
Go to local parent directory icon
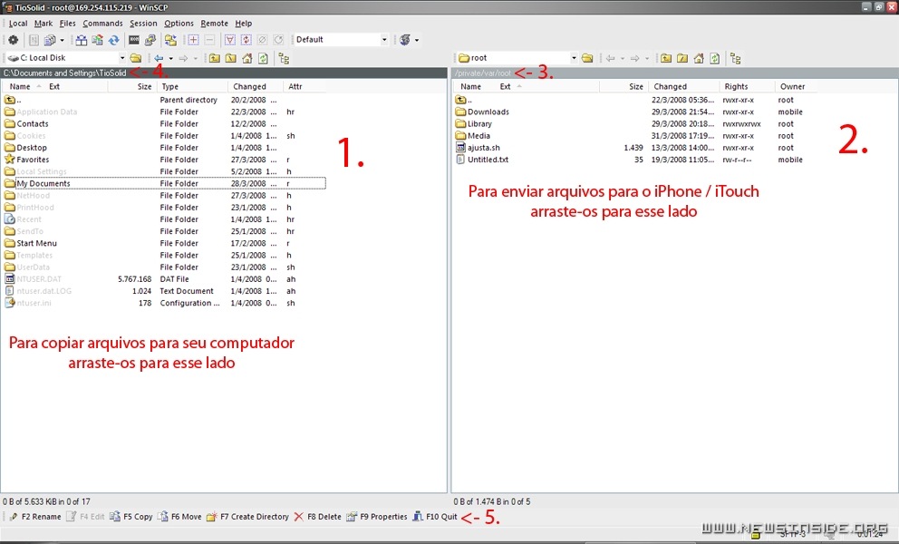(215, 58)
